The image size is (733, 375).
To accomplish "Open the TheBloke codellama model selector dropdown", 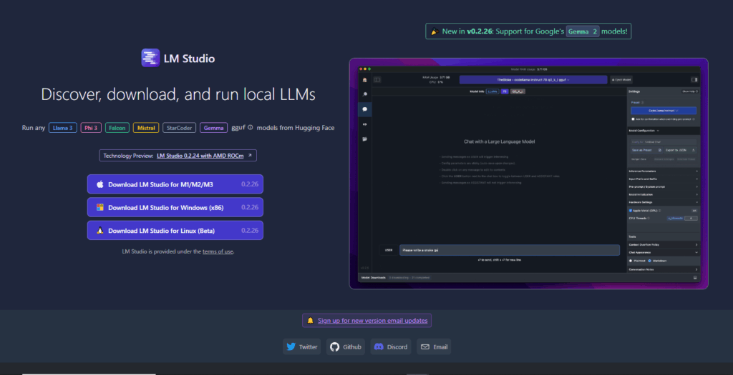I will [533, 80].
